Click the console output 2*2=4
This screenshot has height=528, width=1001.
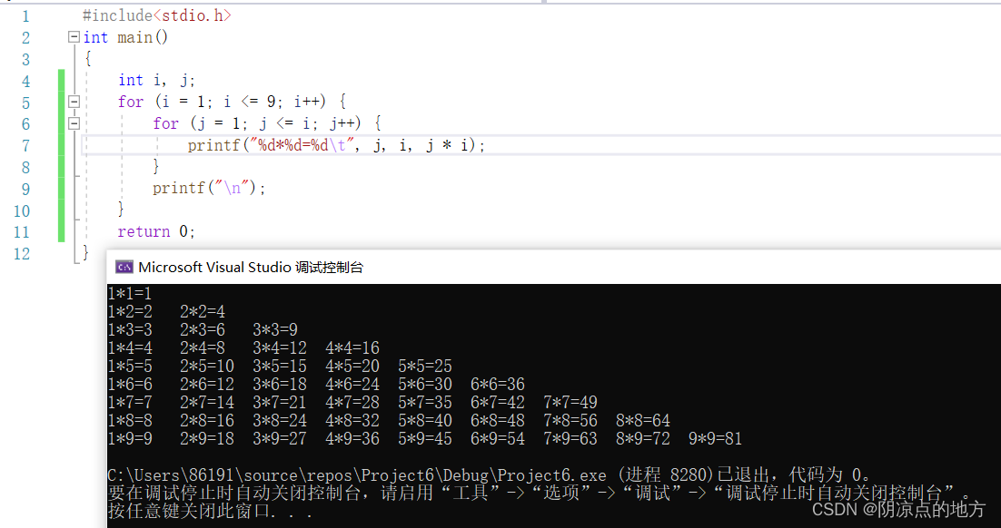point(203,312)
